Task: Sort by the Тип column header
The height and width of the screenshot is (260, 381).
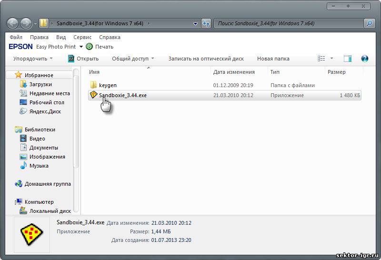Action: click(x=275, y=72)
